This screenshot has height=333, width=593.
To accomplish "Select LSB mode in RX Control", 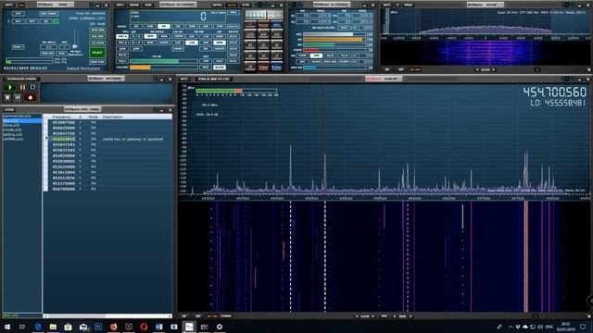I will [206, 27].
